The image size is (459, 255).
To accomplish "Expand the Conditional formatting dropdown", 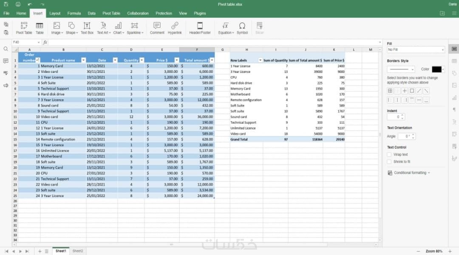I will (x=409, y=173).
